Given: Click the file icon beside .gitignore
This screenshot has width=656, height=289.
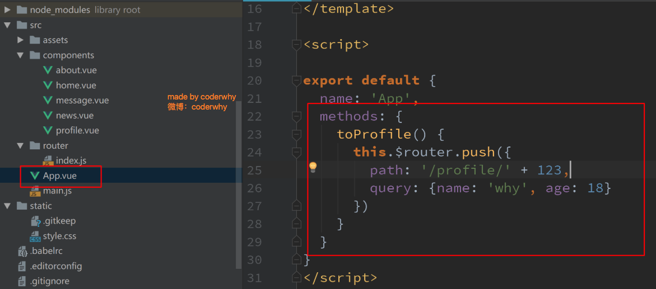Looking at the screenshot, I should click(x=22, y=282).
